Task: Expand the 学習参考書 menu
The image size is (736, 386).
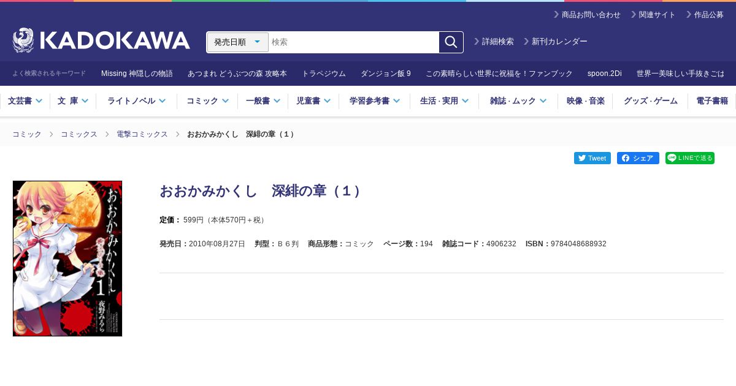Action: pyautogui.click(x=375, y=101)
